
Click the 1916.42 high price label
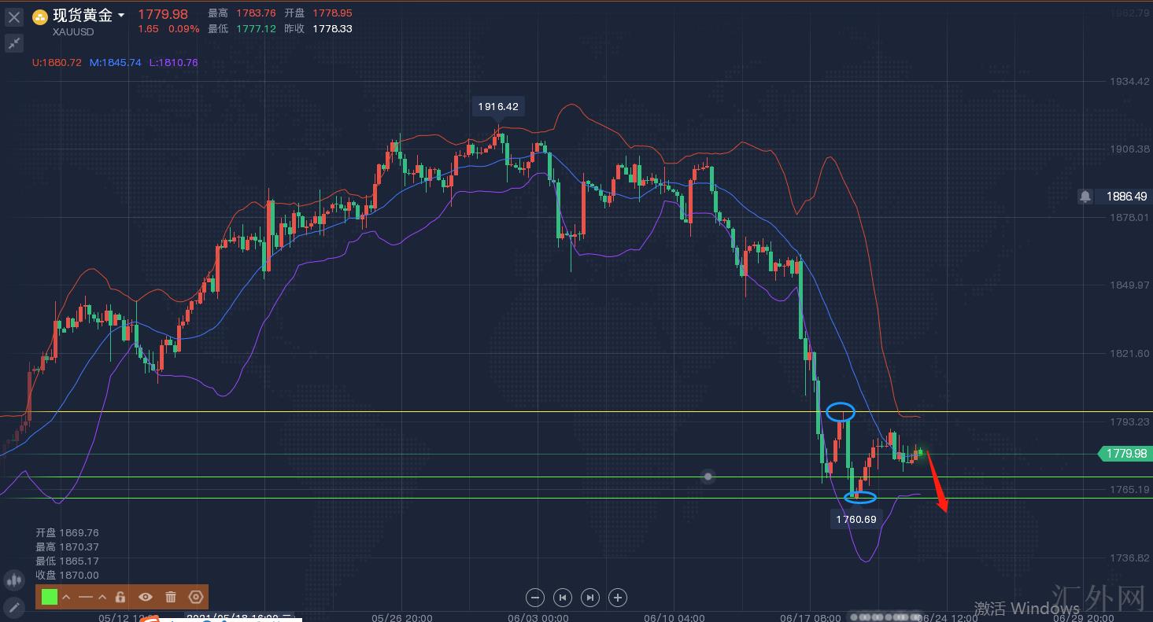498,106
